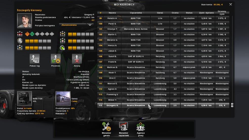This screenshot has width=249, height=140.
Task: Select driver Martin C. row
Action: point(163,34)
